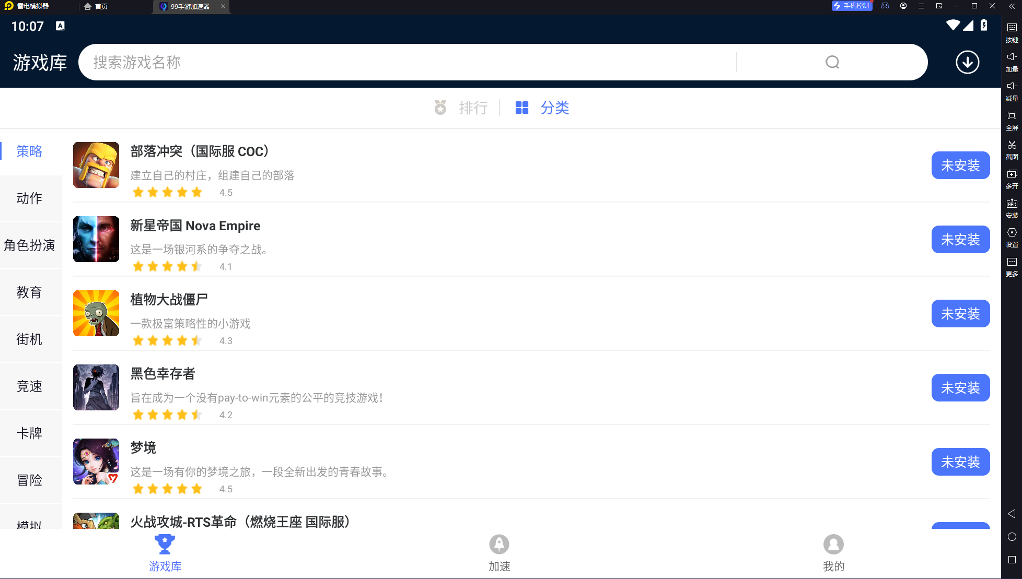Click the search magnifier icon

click(x=832, y=62)
